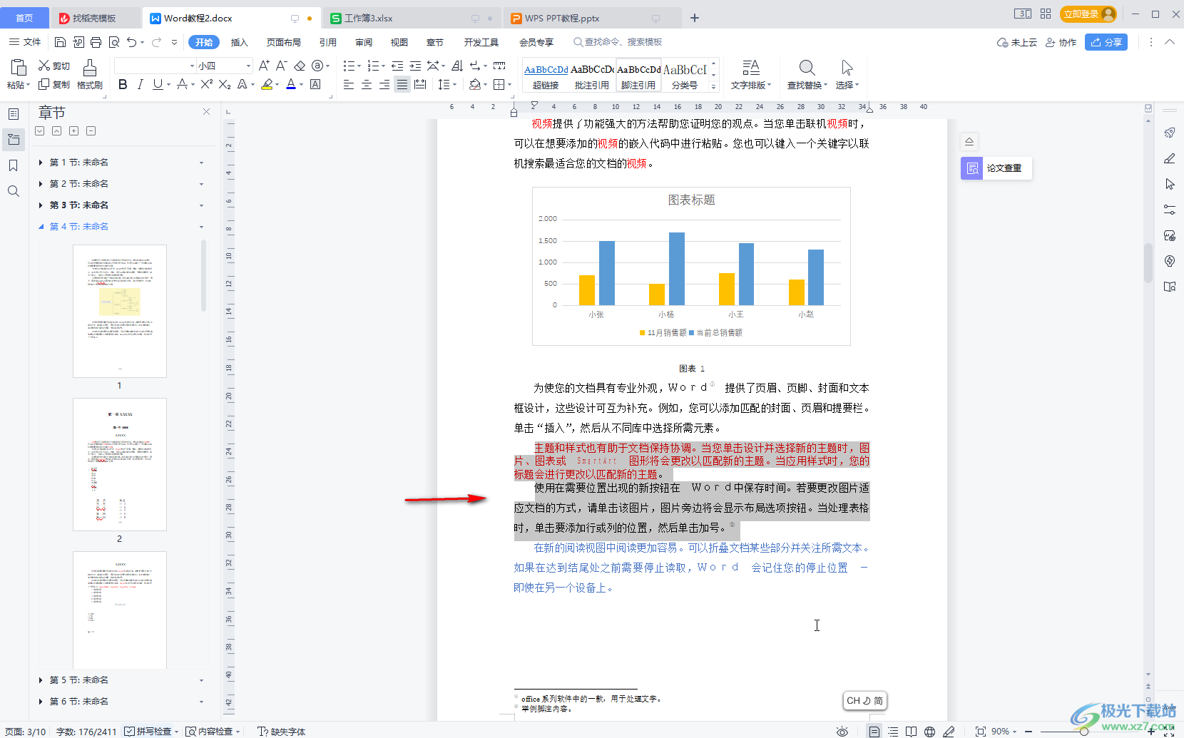
Task: Set Justify paragraph alignment
Action: 402,84
